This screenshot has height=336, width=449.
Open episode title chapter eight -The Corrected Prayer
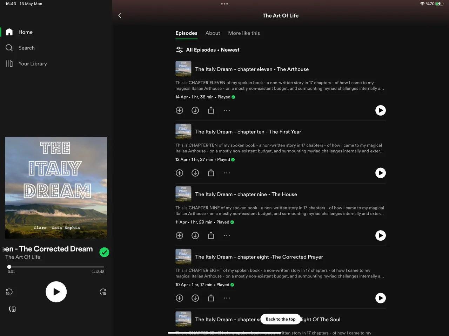click(259, 257)
